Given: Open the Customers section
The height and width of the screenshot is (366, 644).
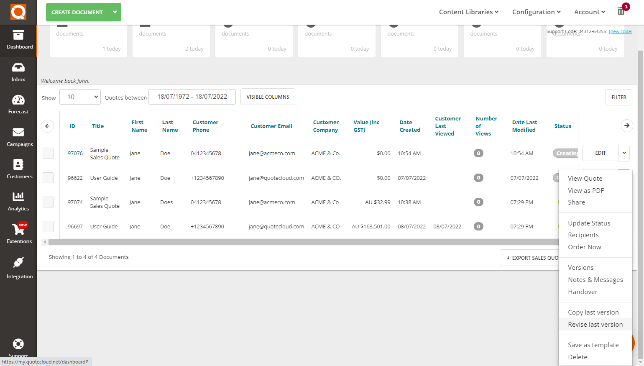Looking at the screenshot, I should [x=18, y=169].
